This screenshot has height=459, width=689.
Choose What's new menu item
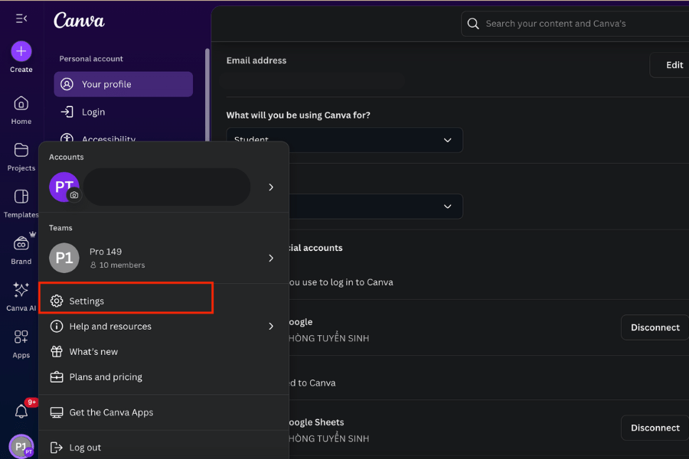[164, 351]
